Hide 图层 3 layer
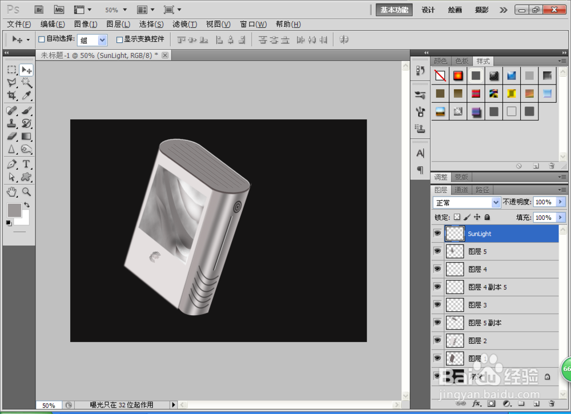This screenshot has width=571, height=414. (x=437, y=305)
